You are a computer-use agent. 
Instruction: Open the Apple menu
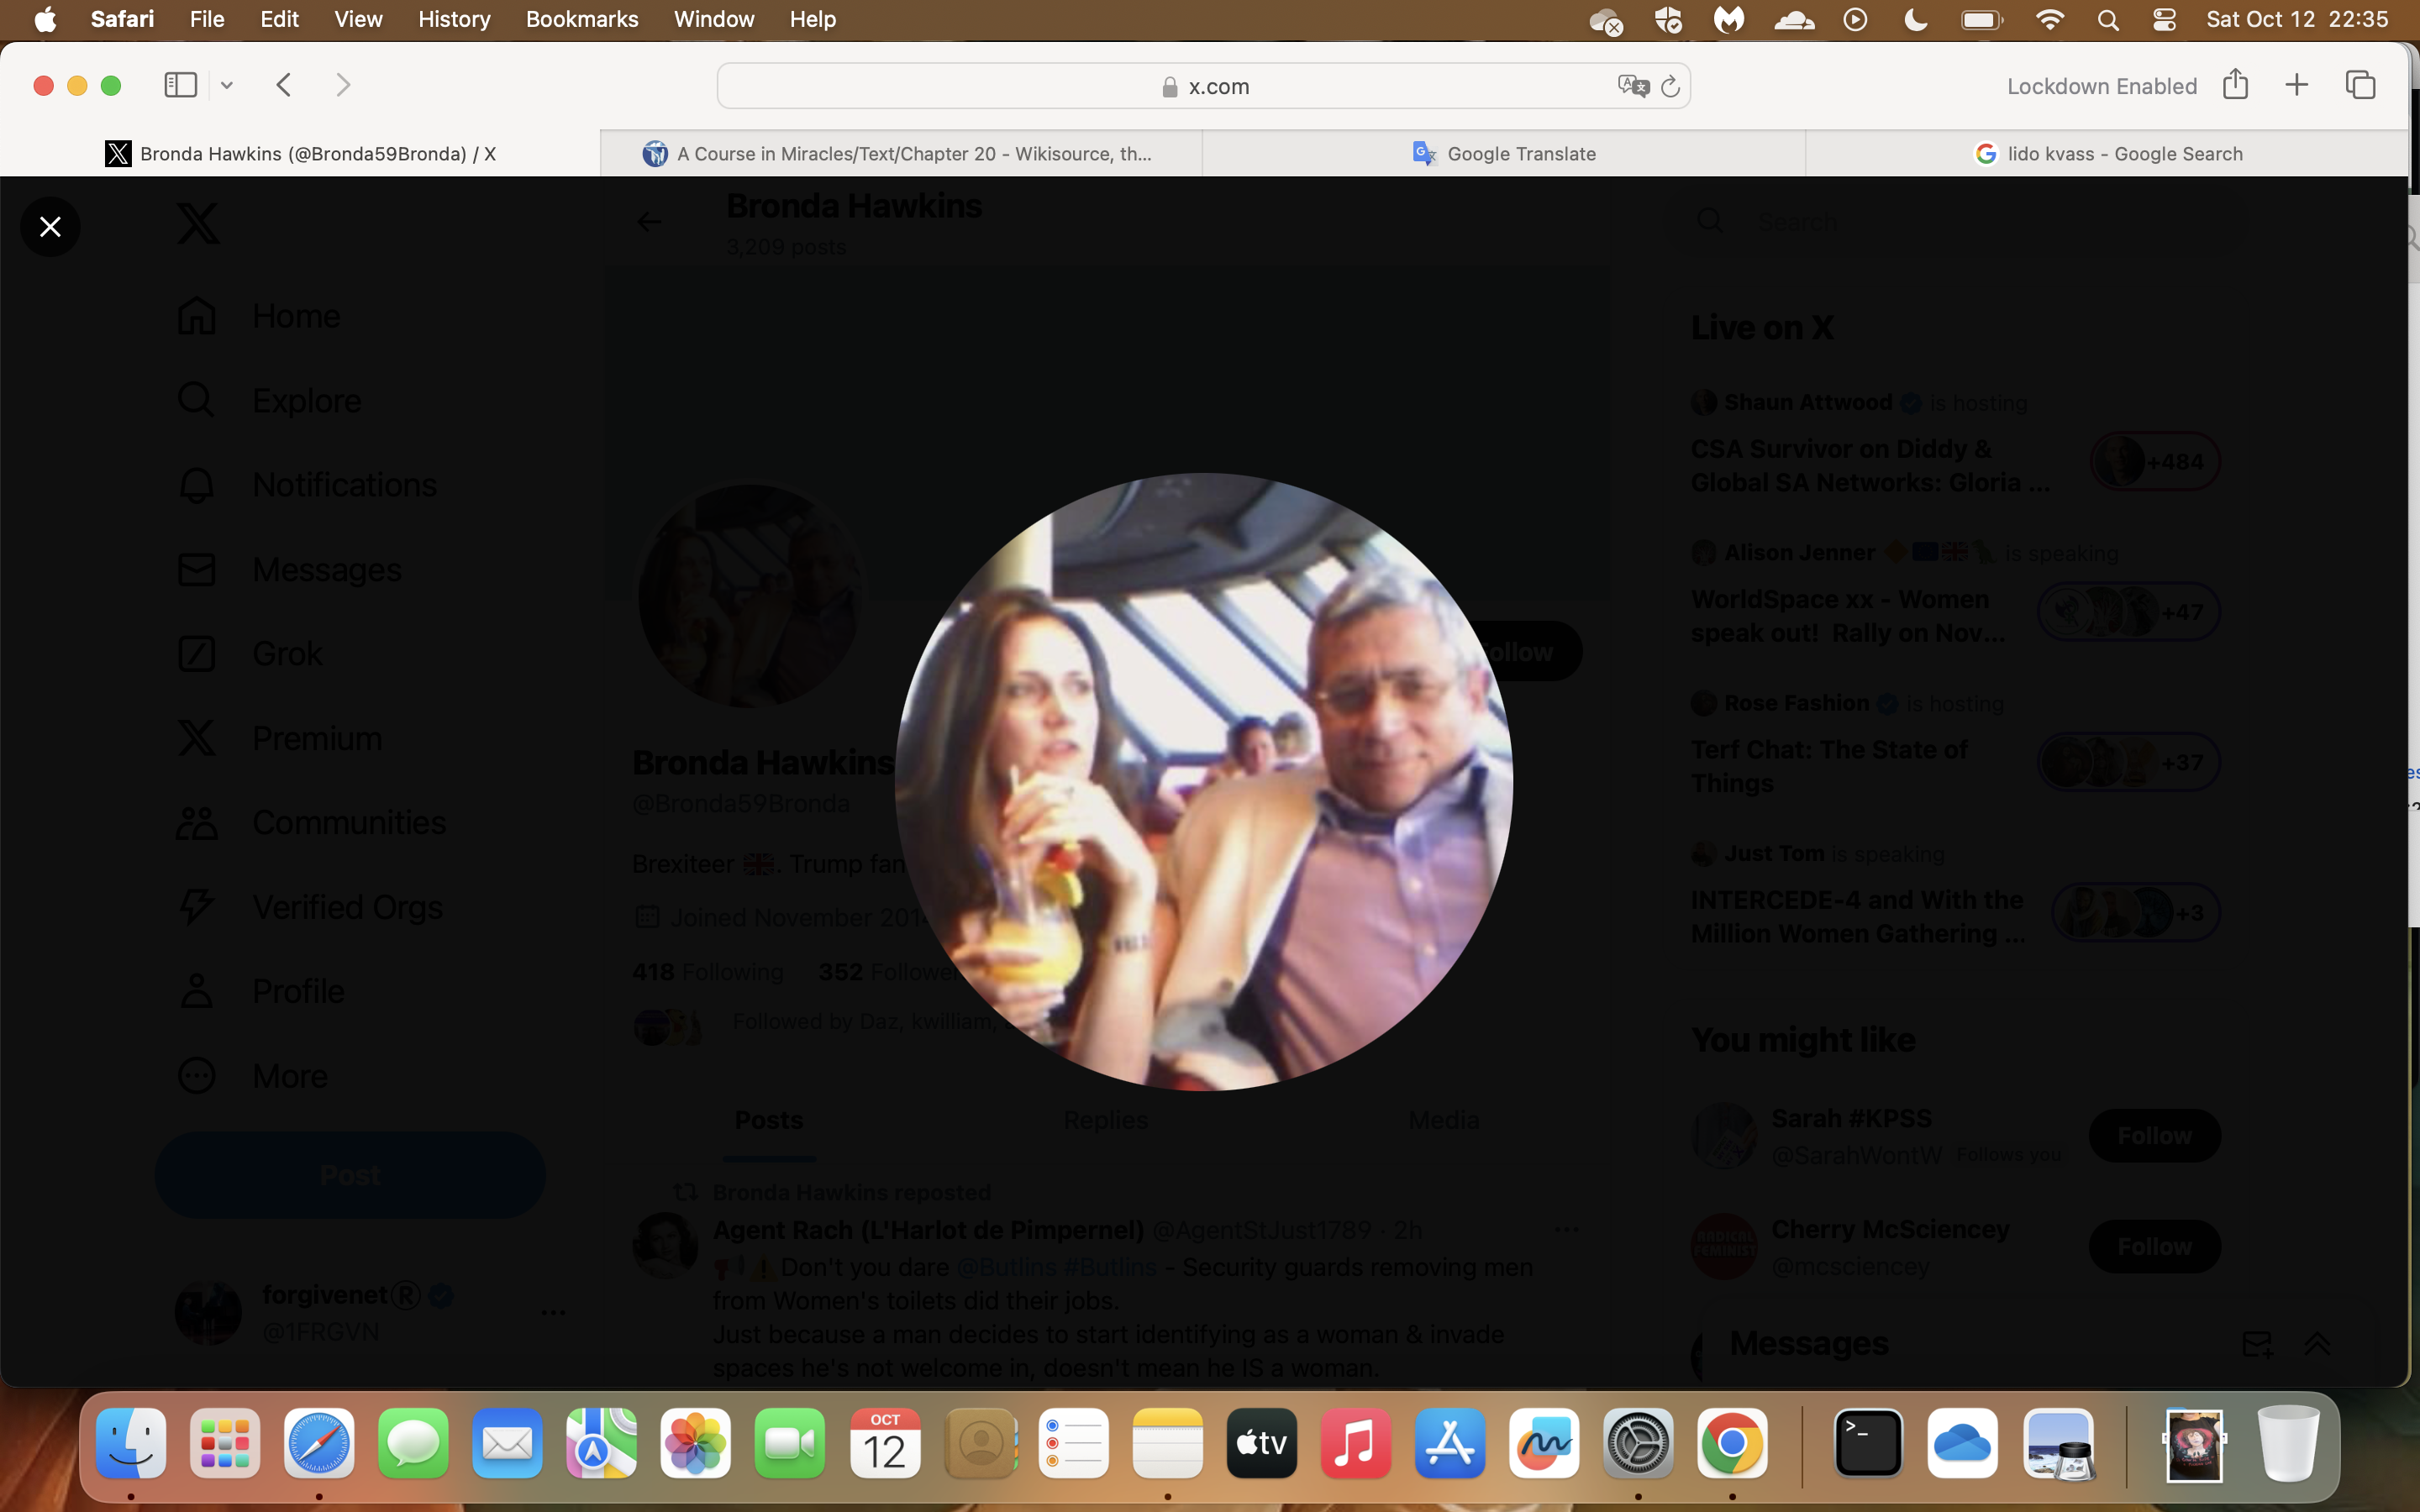tap(45, 19)
